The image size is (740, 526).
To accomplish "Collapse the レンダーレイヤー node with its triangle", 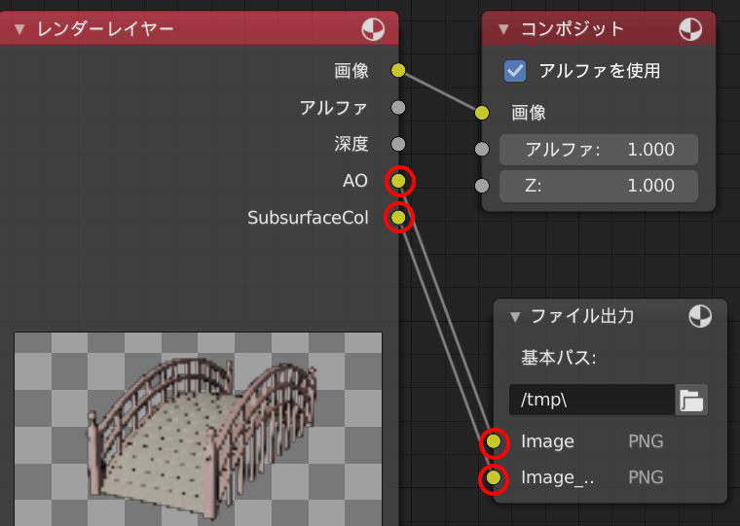I will (19, 30).
